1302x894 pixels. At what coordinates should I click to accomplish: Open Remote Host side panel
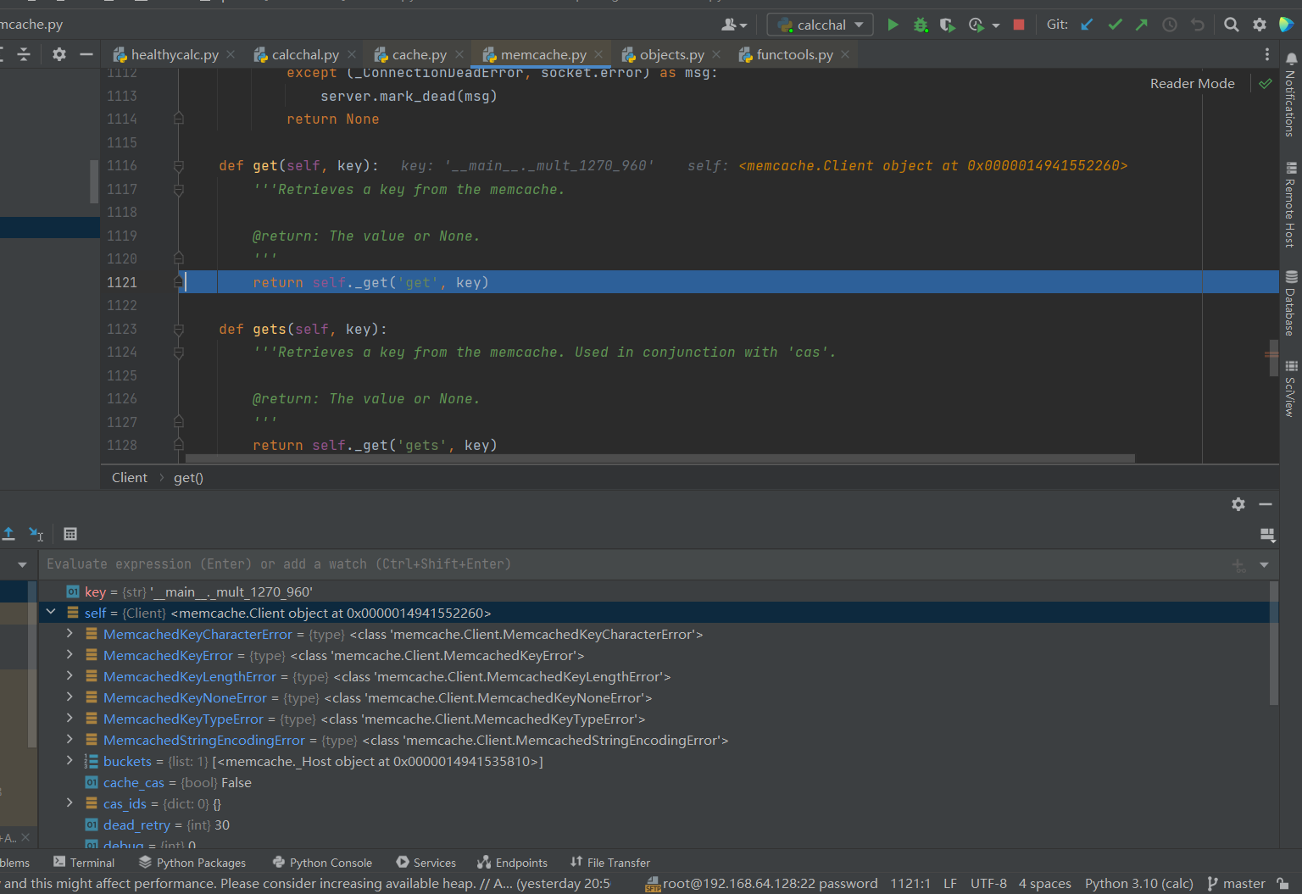[1291, 204]
